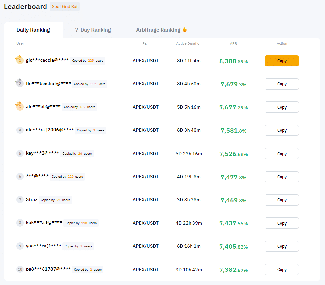Viewport: 325px width, 285px height.
Task: Click the gold first-place rank medal
Action: 20,60
